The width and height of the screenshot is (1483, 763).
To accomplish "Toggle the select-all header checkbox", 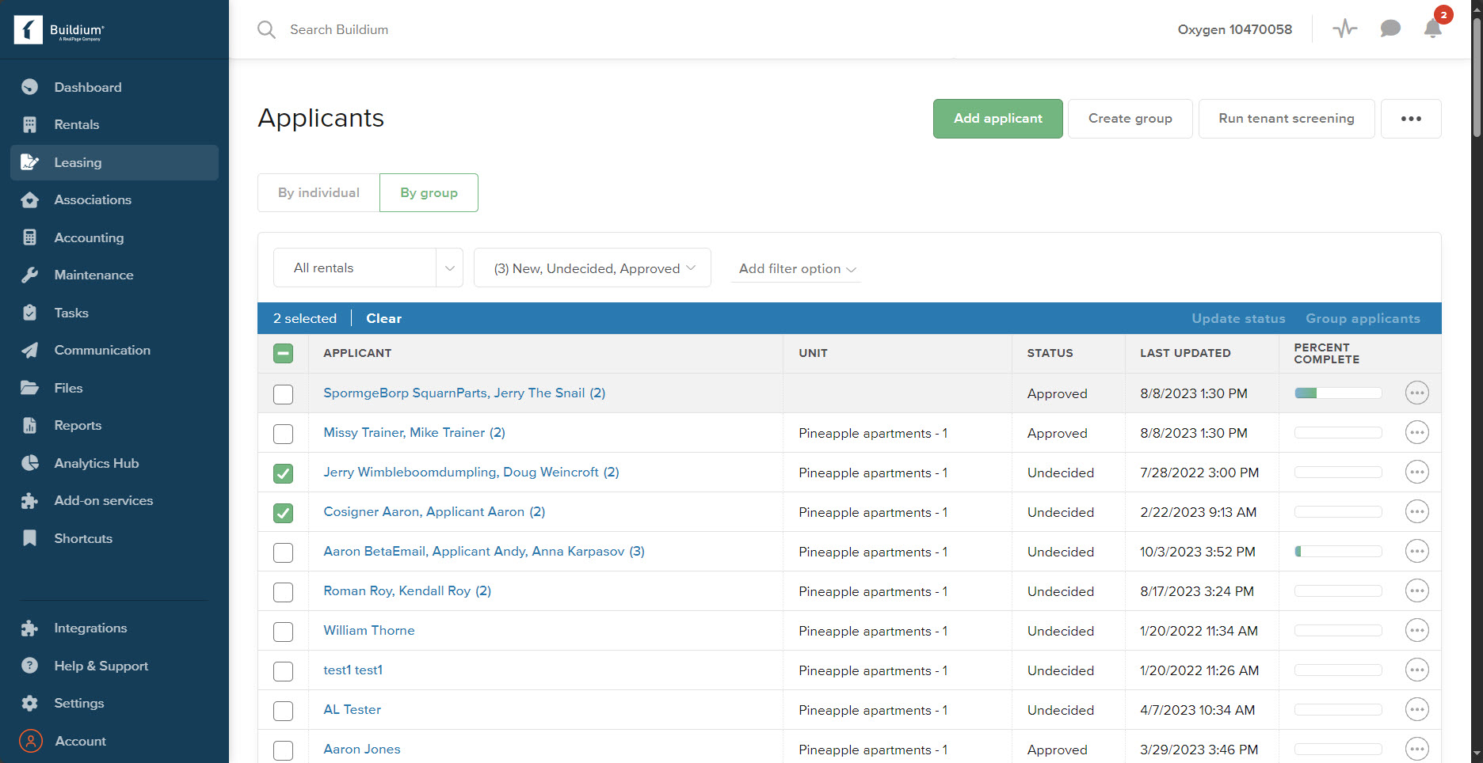I will [283, 354].
